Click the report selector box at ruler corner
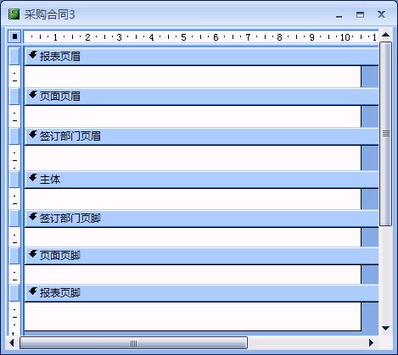Viewport: 398px width, 355px height. pyautogui.click(x=14, y=36)
